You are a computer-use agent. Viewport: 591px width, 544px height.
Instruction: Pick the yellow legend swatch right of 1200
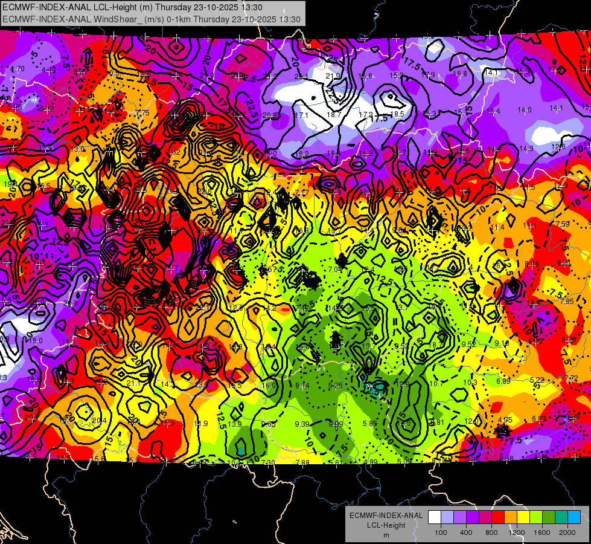point(523,517)
